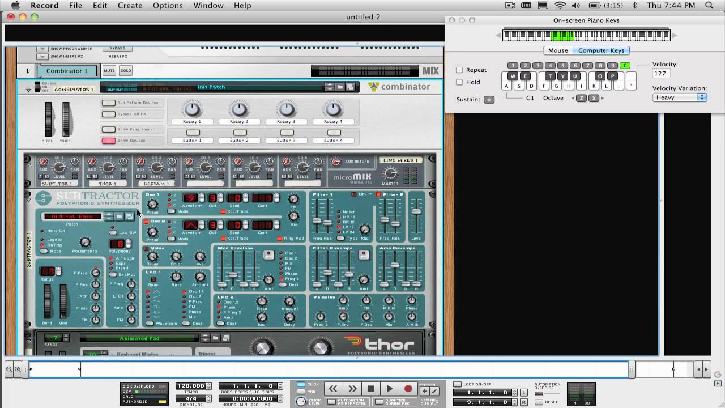Open the File menu

(75, 6)
